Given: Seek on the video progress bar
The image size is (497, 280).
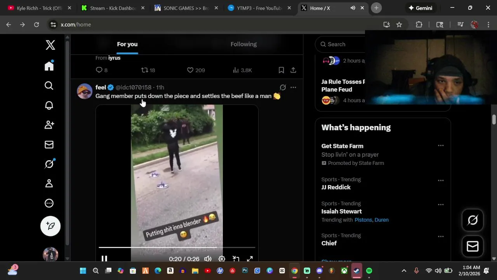Looking at the screenshot, I should click(177, 247).
